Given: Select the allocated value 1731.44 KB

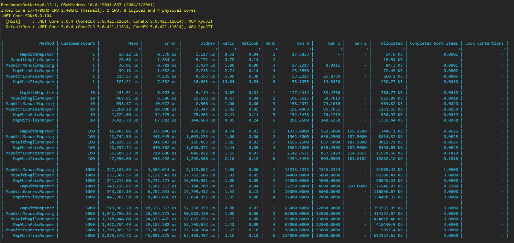Looking at the screenshot, I should tap(390, 120).
